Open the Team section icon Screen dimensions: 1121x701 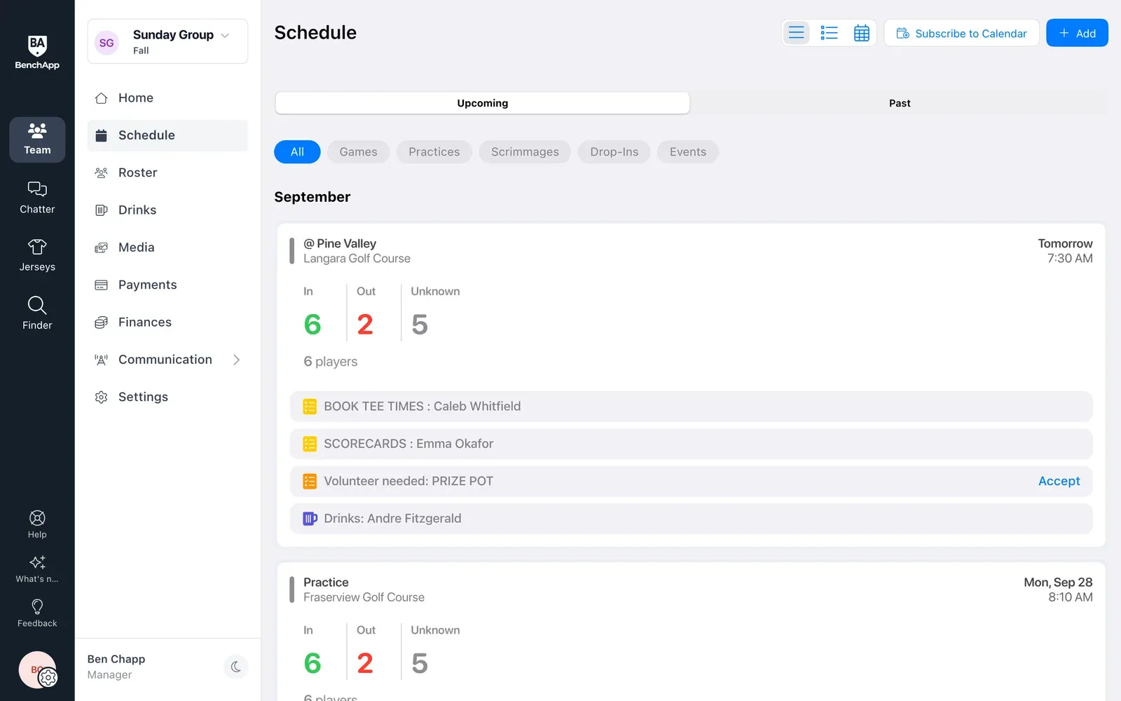coord(37,139)
